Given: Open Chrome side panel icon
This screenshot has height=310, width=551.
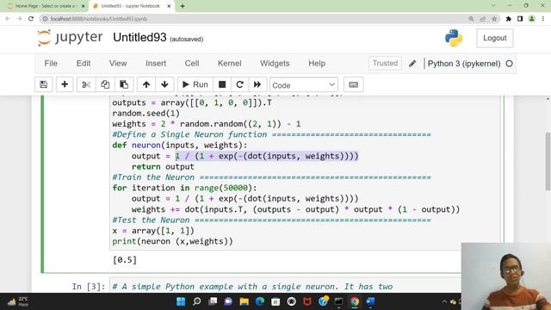Looking at the screenshot, I should coord(520,19).
